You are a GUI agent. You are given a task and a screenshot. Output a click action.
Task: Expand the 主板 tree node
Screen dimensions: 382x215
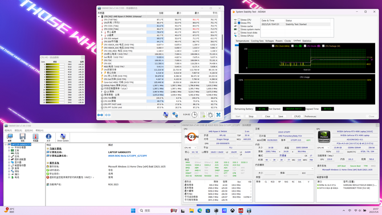pyautogui.click(x=9, y=151)
